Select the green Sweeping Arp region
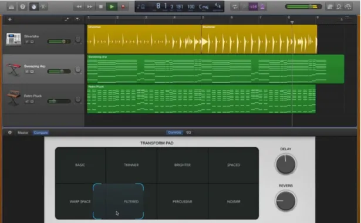 [216, 69]
